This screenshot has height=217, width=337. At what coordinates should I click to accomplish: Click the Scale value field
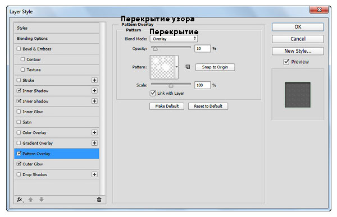click(202, 85)
